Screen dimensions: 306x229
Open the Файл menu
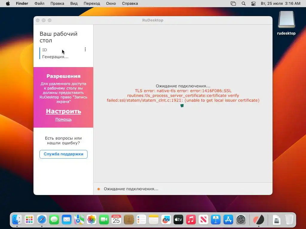pyautogui.click(x=39, y=4)
